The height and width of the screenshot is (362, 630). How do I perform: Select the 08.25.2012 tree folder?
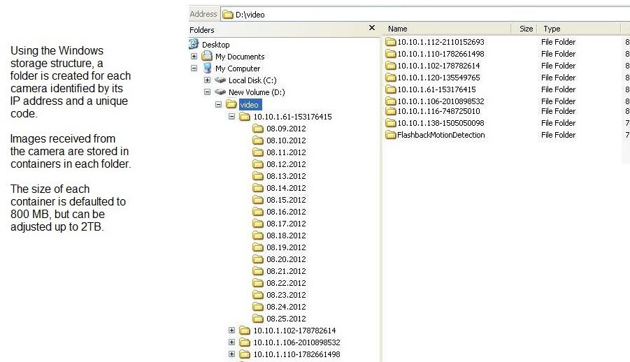(286, 319)
